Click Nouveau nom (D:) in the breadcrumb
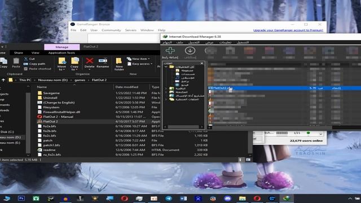Image resolution: width=361 pixels, height=203 pixels. [52, 80]
